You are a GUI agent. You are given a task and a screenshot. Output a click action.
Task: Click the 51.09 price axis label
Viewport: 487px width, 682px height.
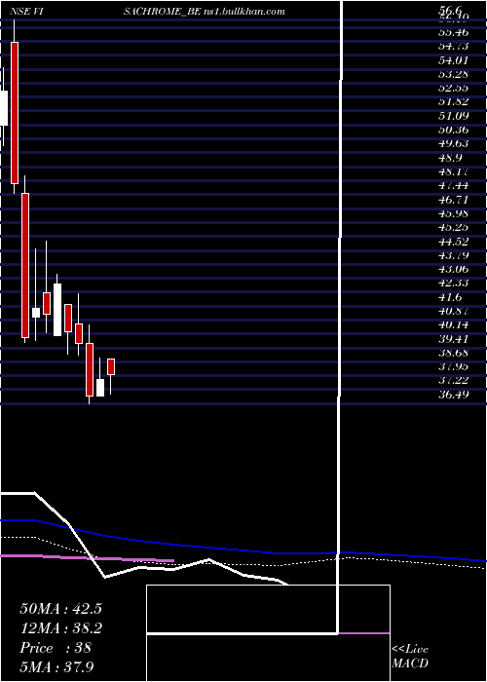point(454,116)
